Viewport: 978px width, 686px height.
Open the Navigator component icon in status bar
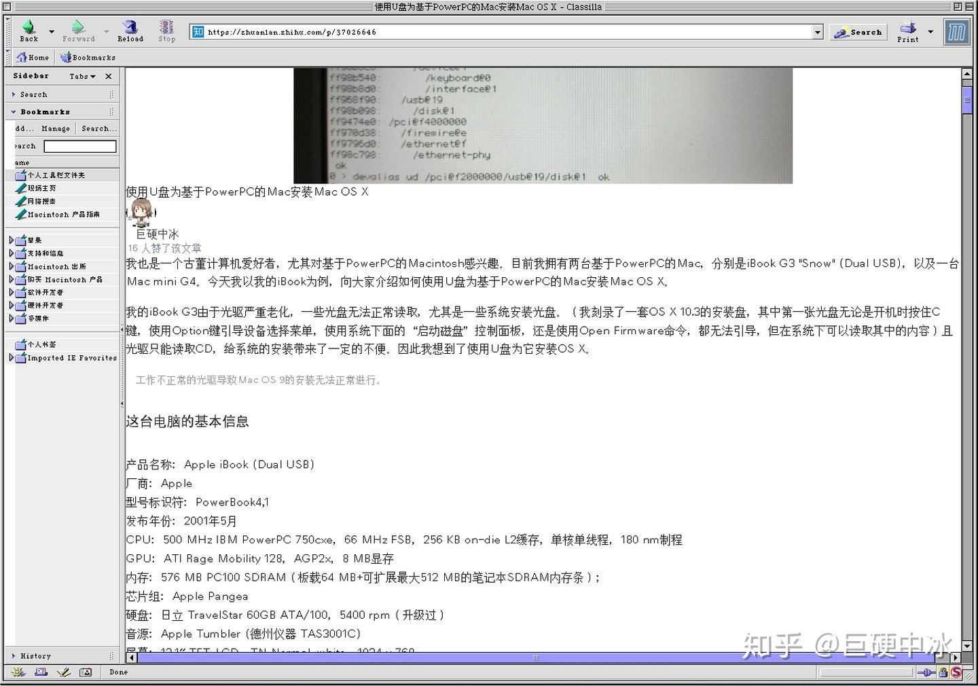(x=18, y=672)
